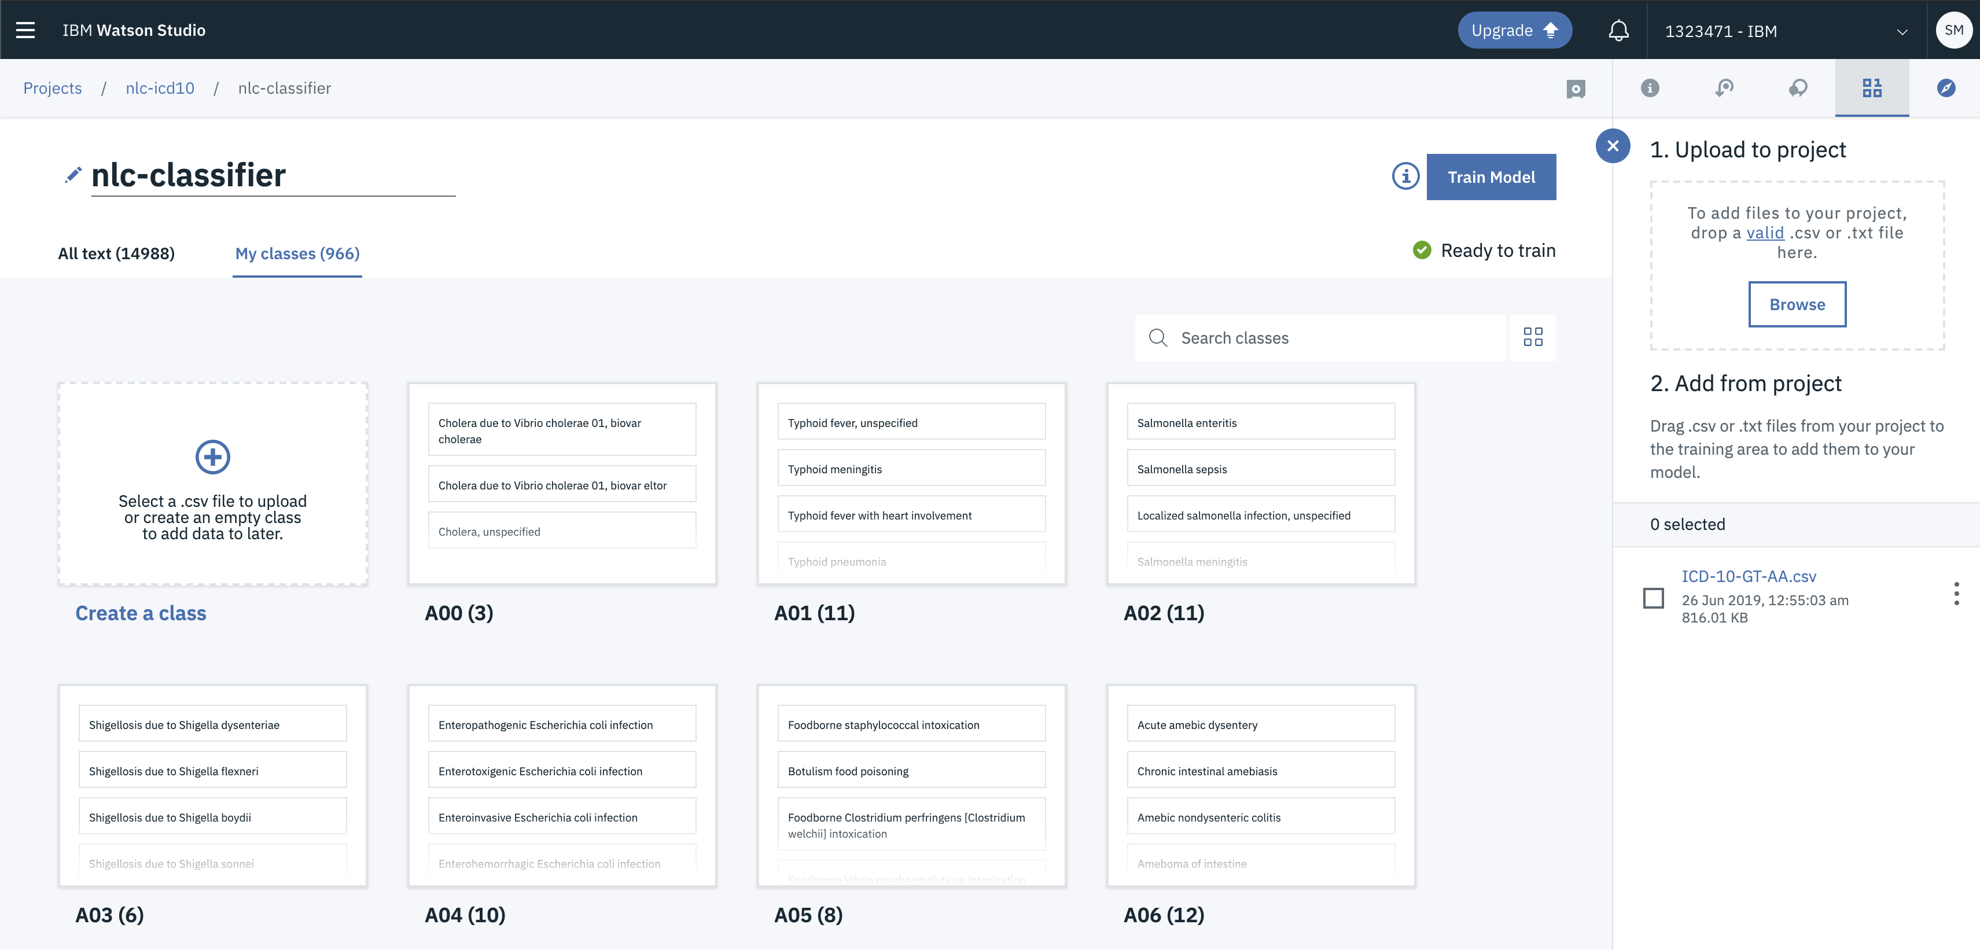Screen dimensions: 1980x950
Task: Check the ICD-10-GT-AA.csv file checkbox
Action: tap(1653, 598)
